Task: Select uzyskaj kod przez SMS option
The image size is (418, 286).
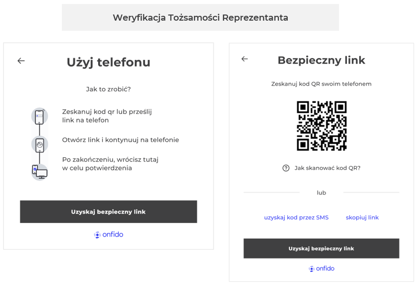Action: pos(296,217)
